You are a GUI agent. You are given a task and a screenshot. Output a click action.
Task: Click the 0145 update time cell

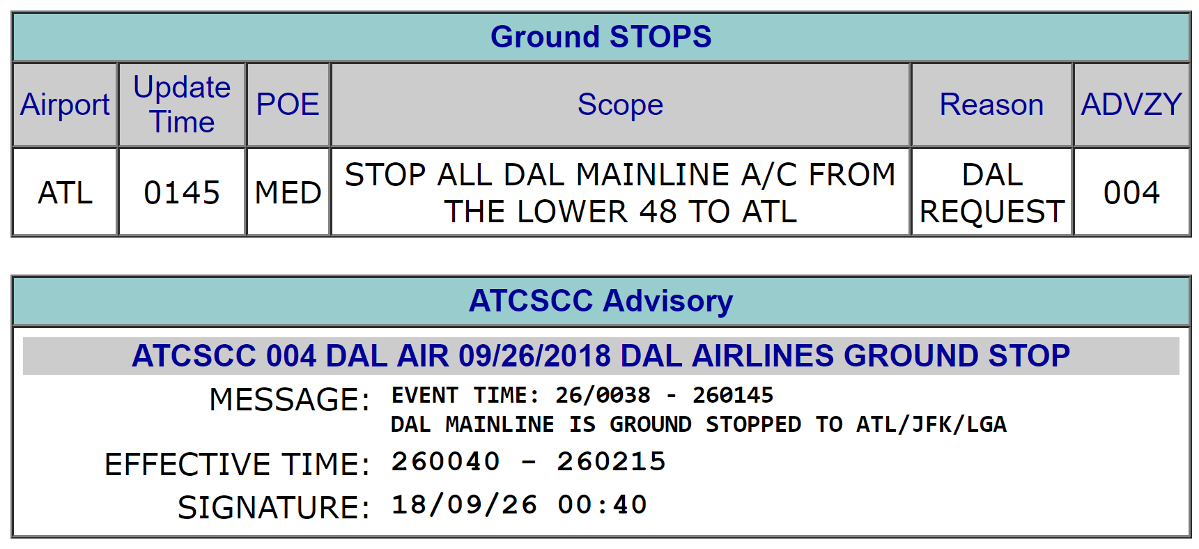182,192
